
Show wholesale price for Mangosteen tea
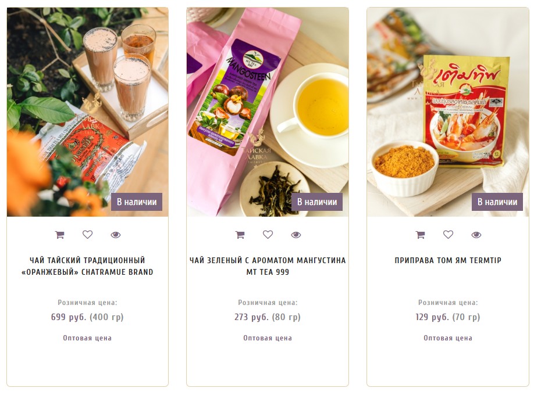[x=268, y=338]
